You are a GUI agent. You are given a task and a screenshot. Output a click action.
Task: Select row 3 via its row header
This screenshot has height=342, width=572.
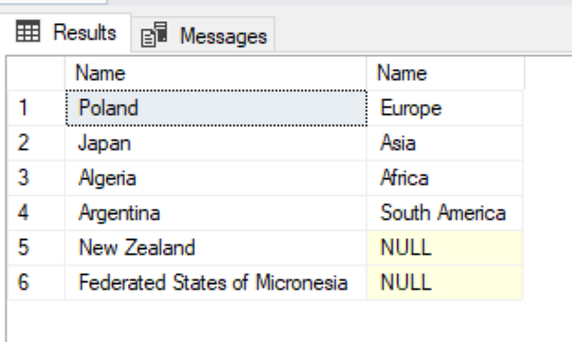click(36, 178)
